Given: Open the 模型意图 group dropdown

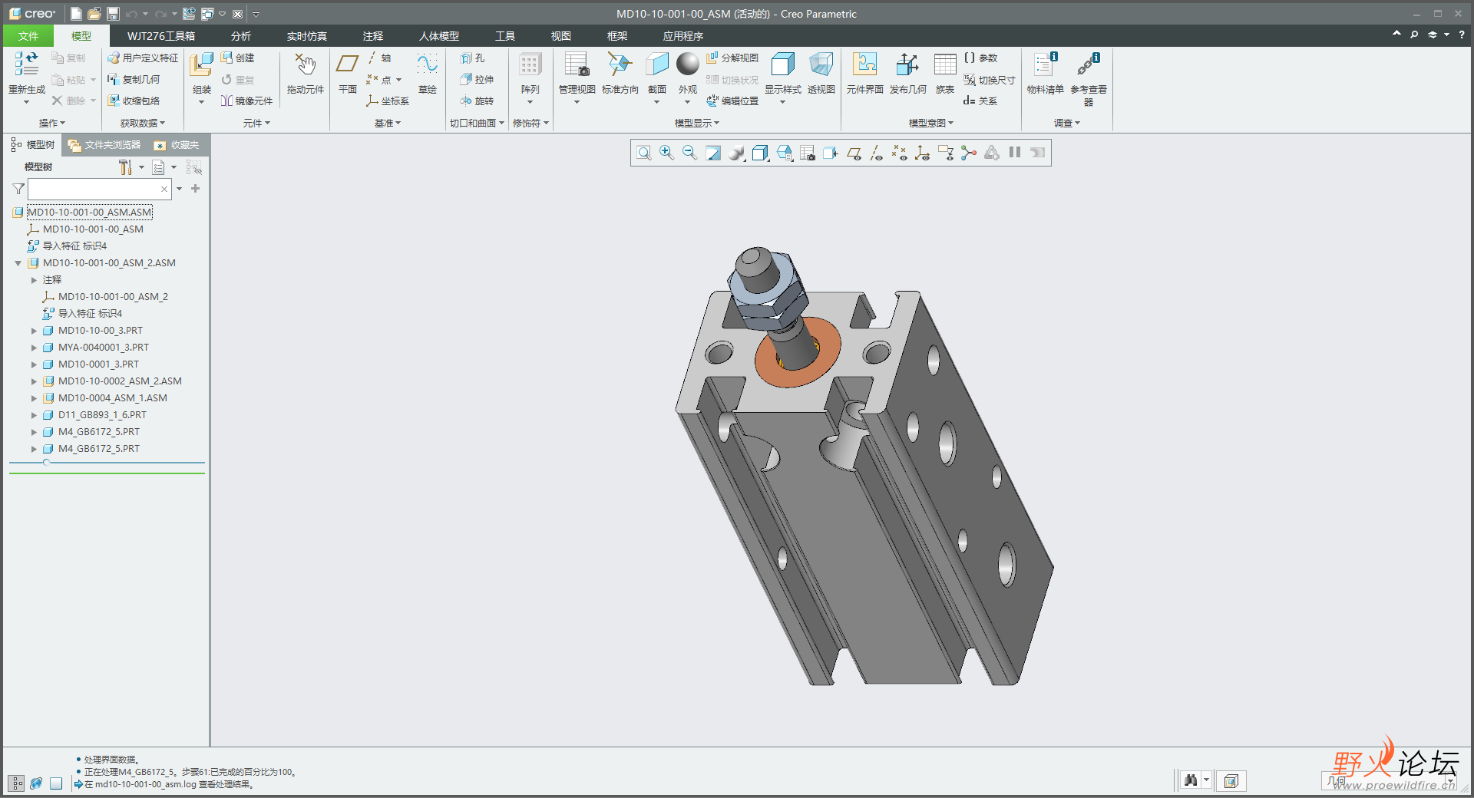Looking at the screenshot, I should click(x=931, y=123).
